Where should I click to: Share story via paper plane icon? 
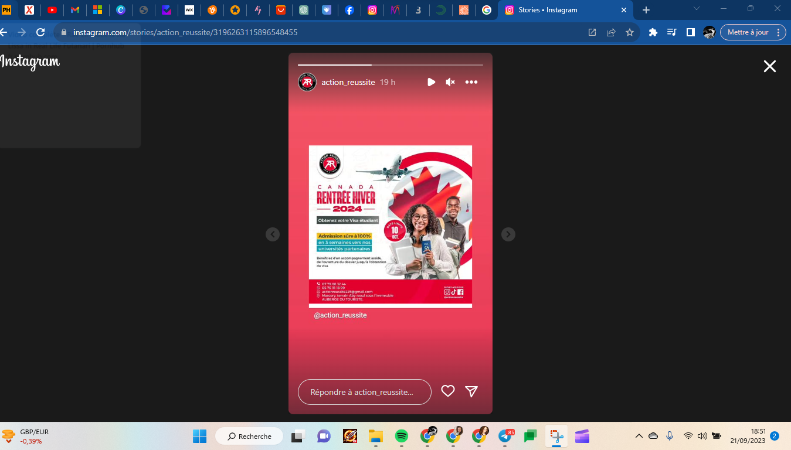click(471, 391)
